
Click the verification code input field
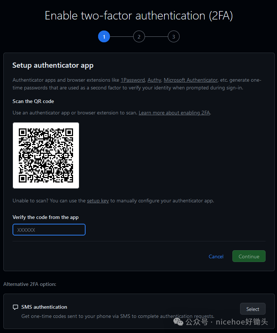pos(49,229)
